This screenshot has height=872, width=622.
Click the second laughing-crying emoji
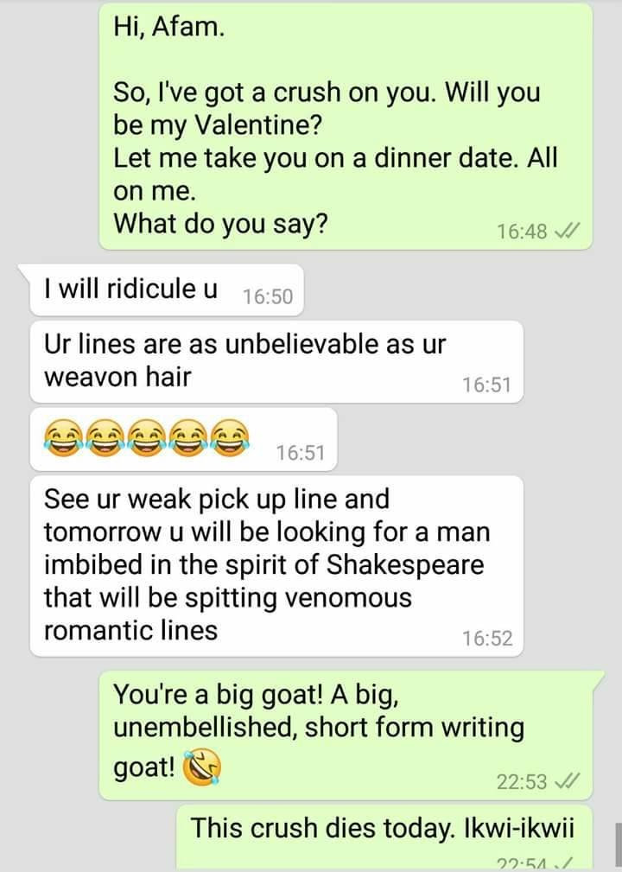point(105,437)
